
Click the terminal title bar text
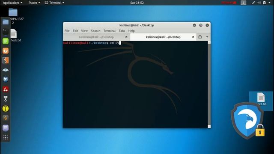(x=137, y=25)
